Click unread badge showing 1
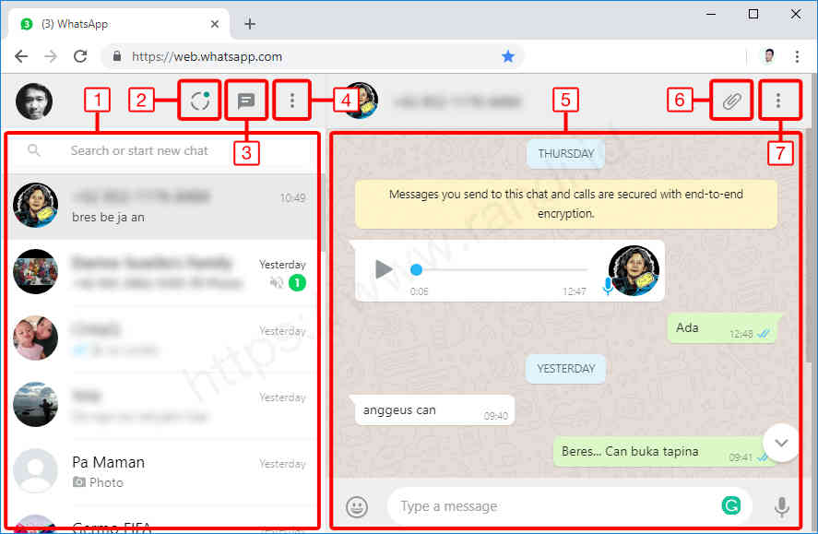 (x=297, y=283)
